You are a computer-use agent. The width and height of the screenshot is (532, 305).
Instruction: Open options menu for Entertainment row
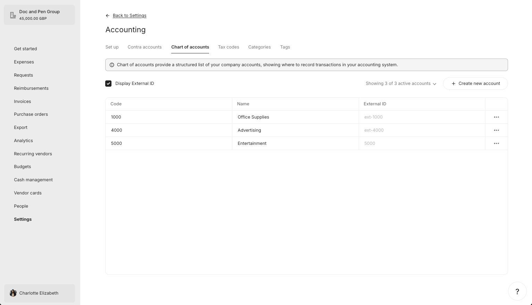tap(496, 143)
